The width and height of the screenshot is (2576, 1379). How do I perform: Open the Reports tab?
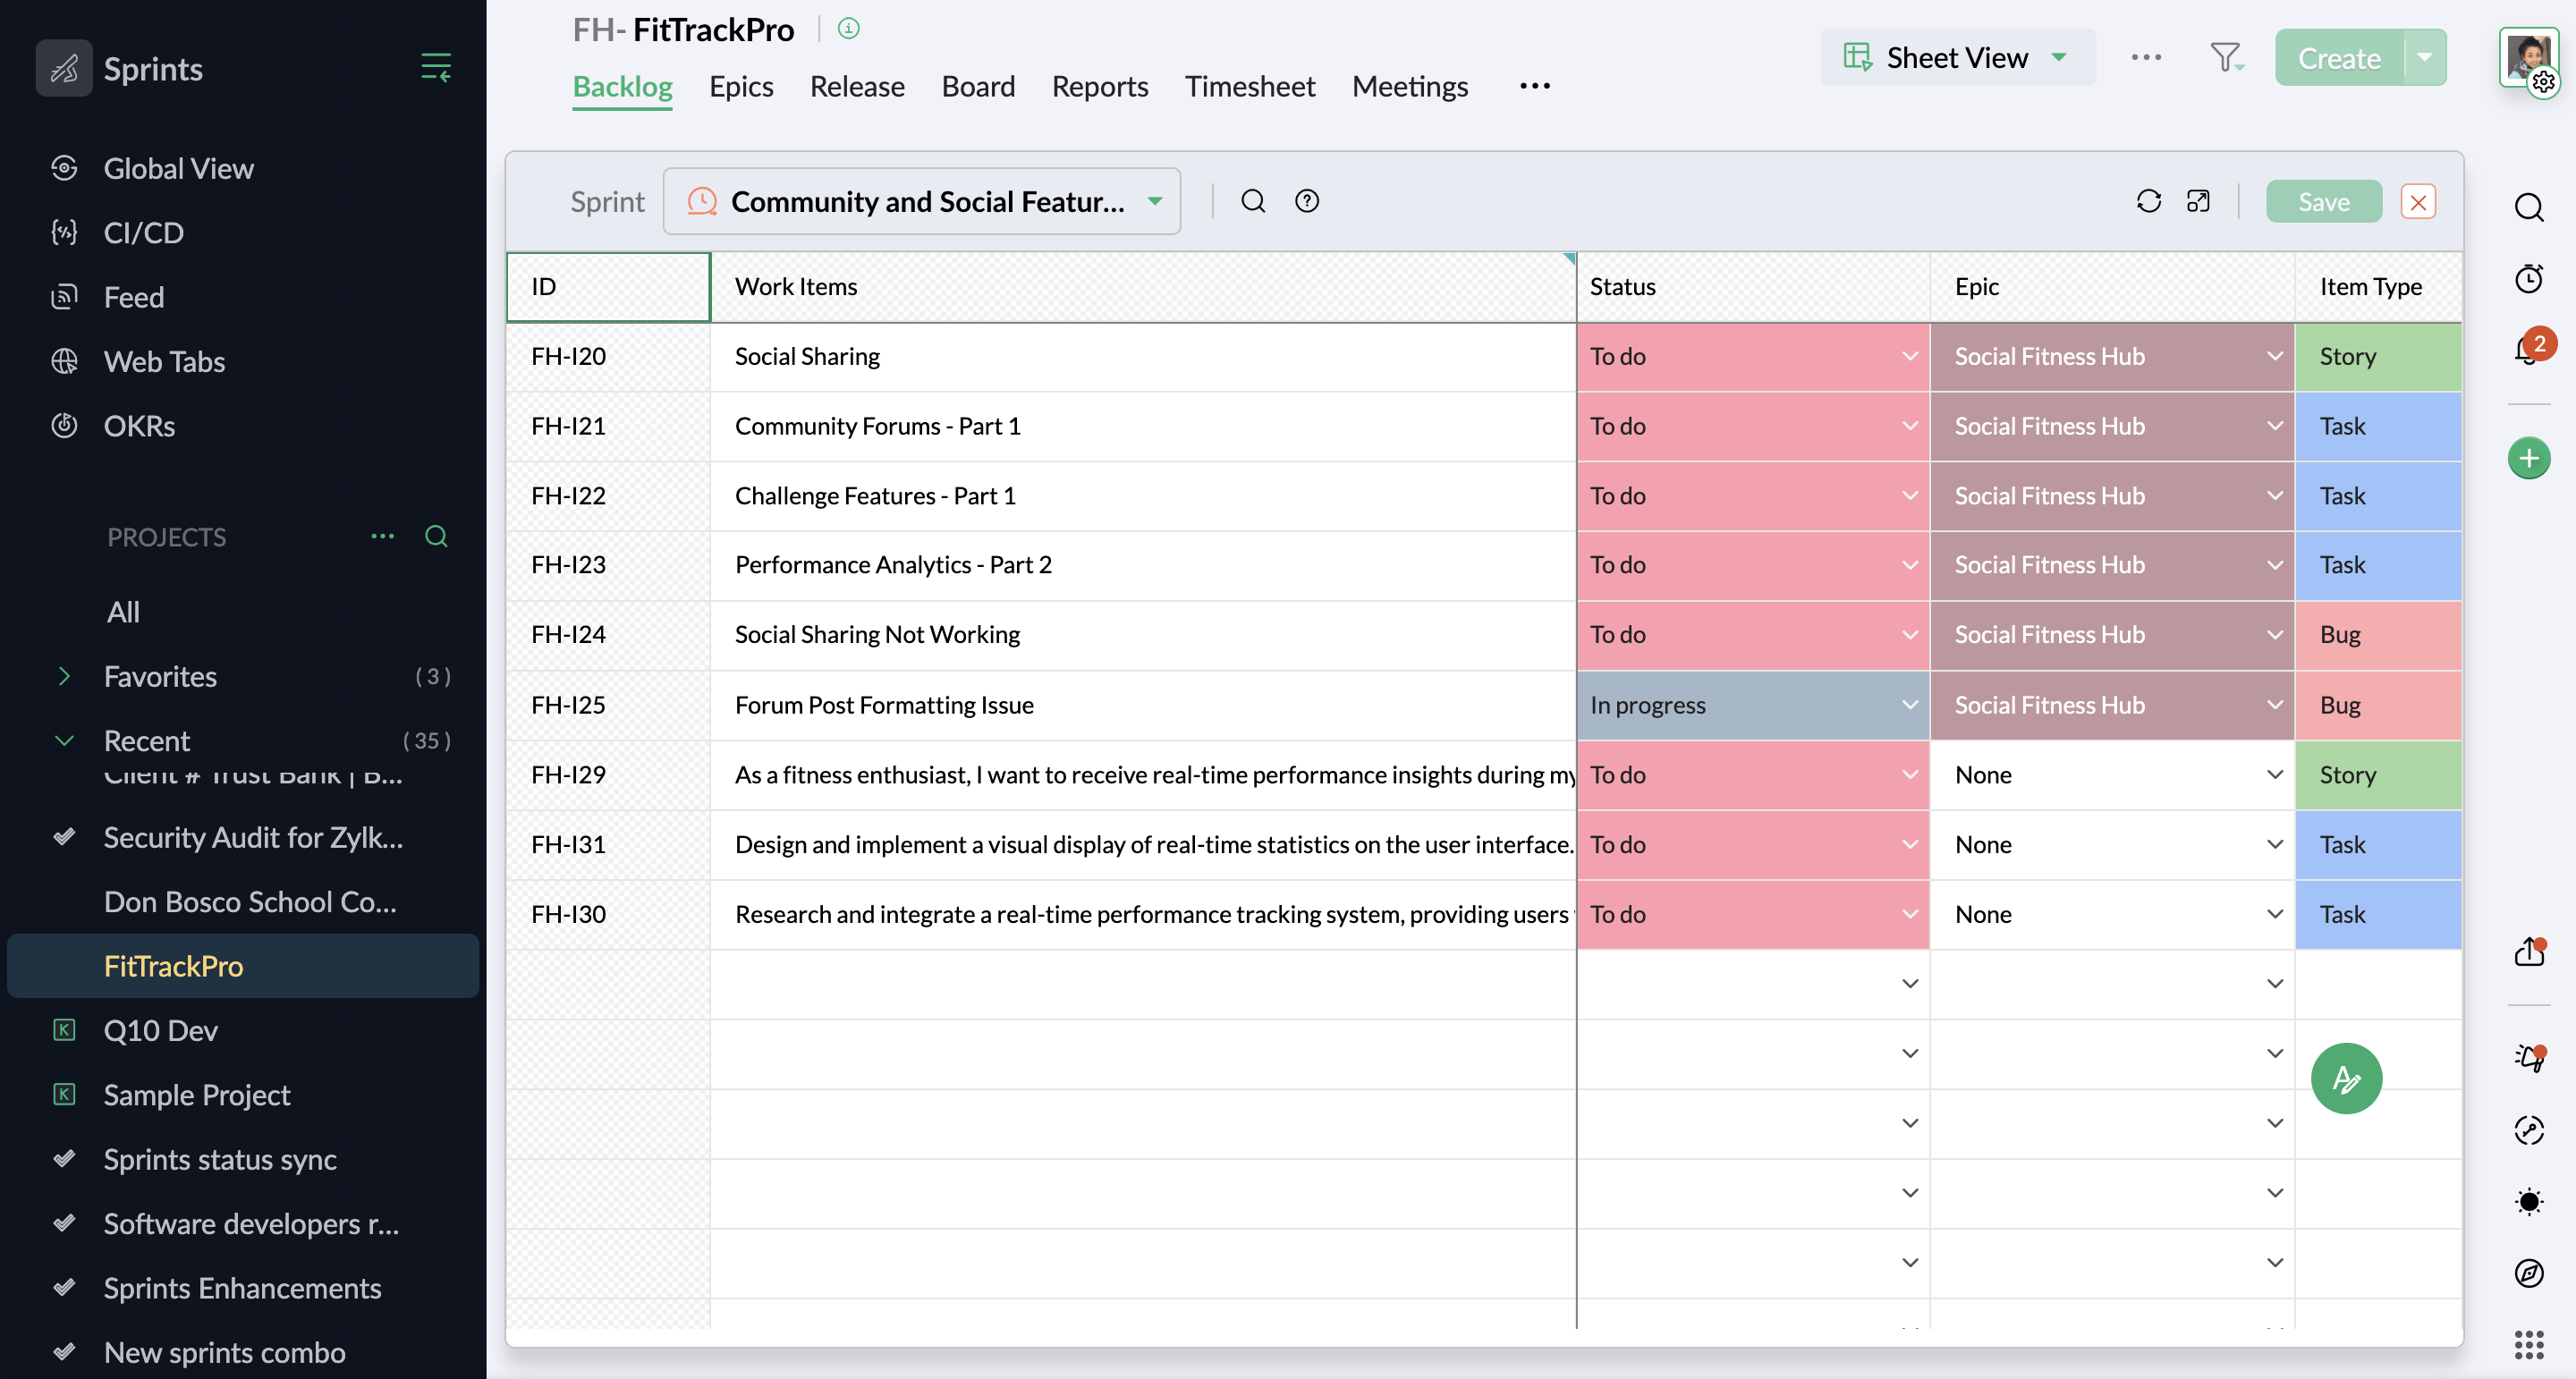1099,86
